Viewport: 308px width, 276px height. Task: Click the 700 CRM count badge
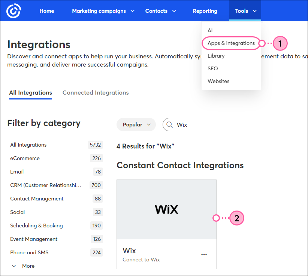click(96, 185)
